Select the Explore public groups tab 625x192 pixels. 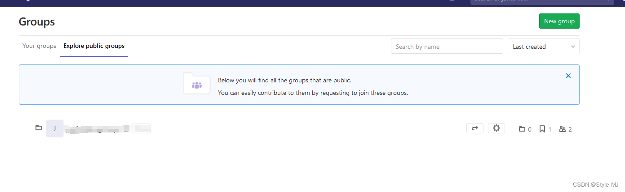(x=94, y=46)
